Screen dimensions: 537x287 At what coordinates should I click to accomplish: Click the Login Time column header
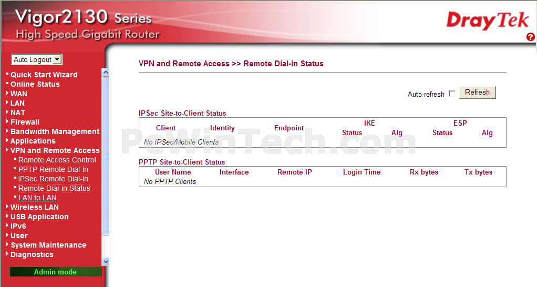tap(362, 172)
